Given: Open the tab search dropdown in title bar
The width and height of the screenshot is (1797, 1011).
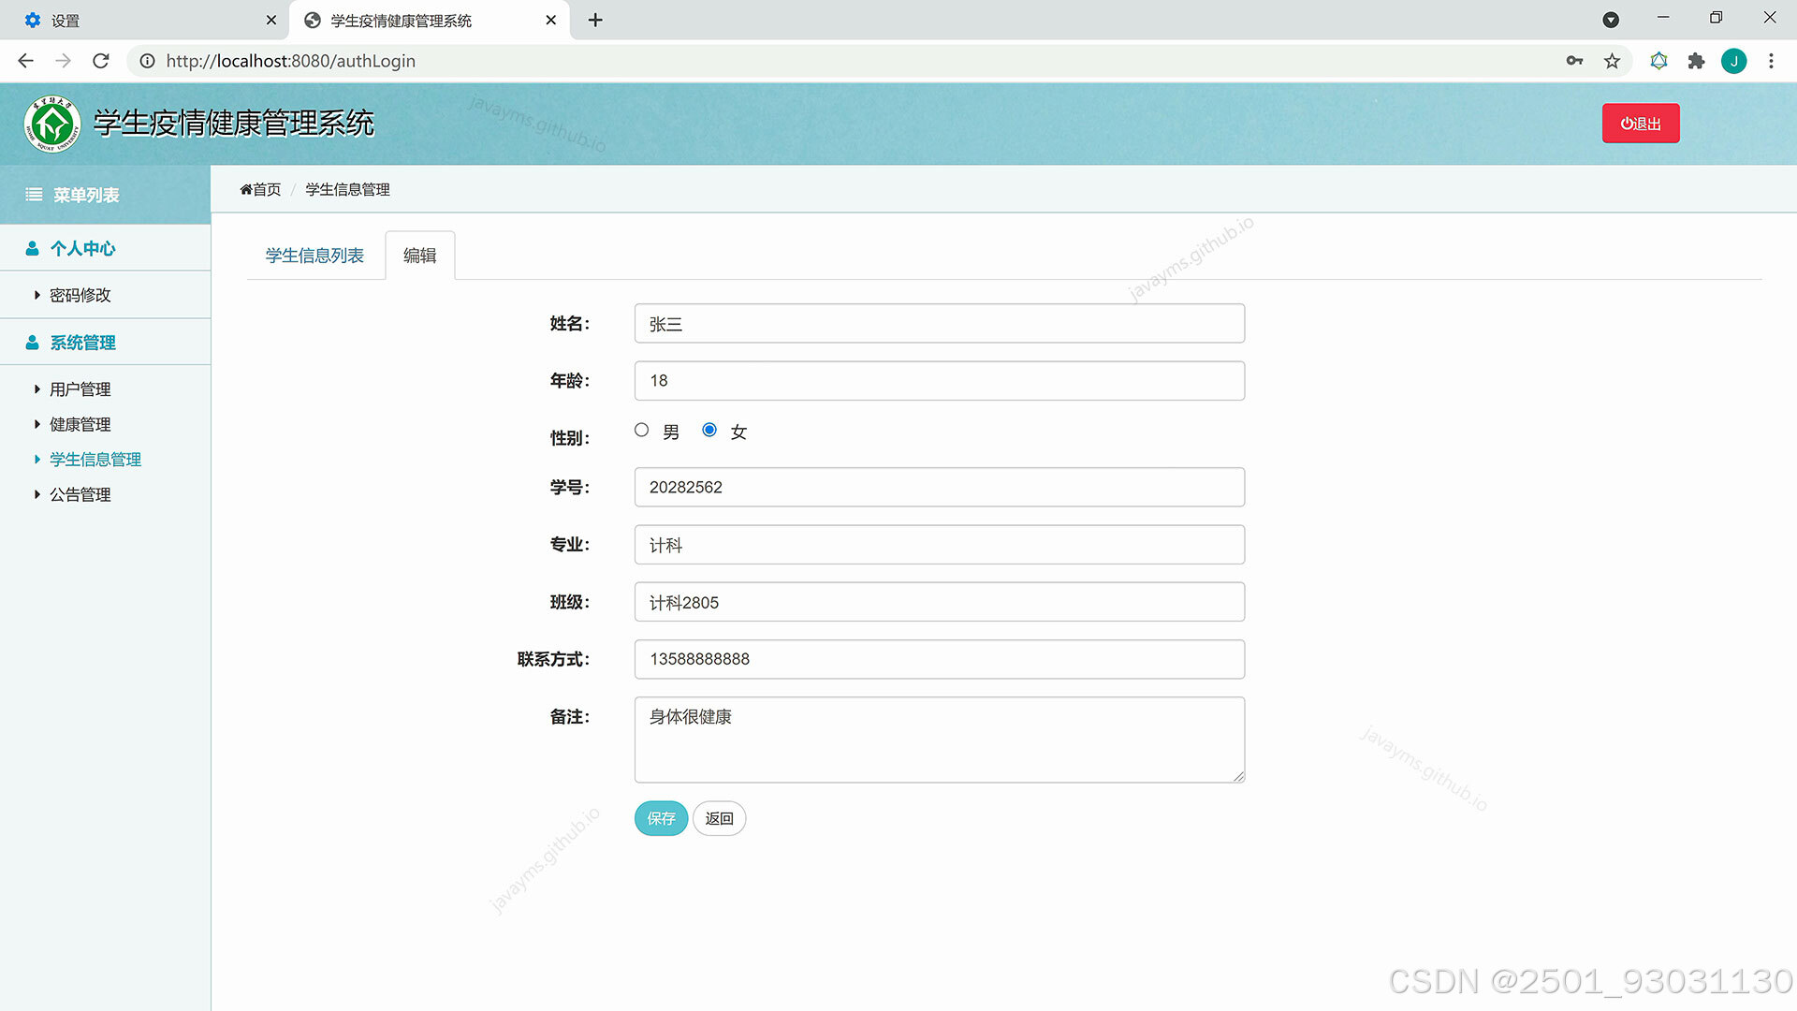Looking at the screenshot, I should pyautogui.click(x=1611, y=20).
